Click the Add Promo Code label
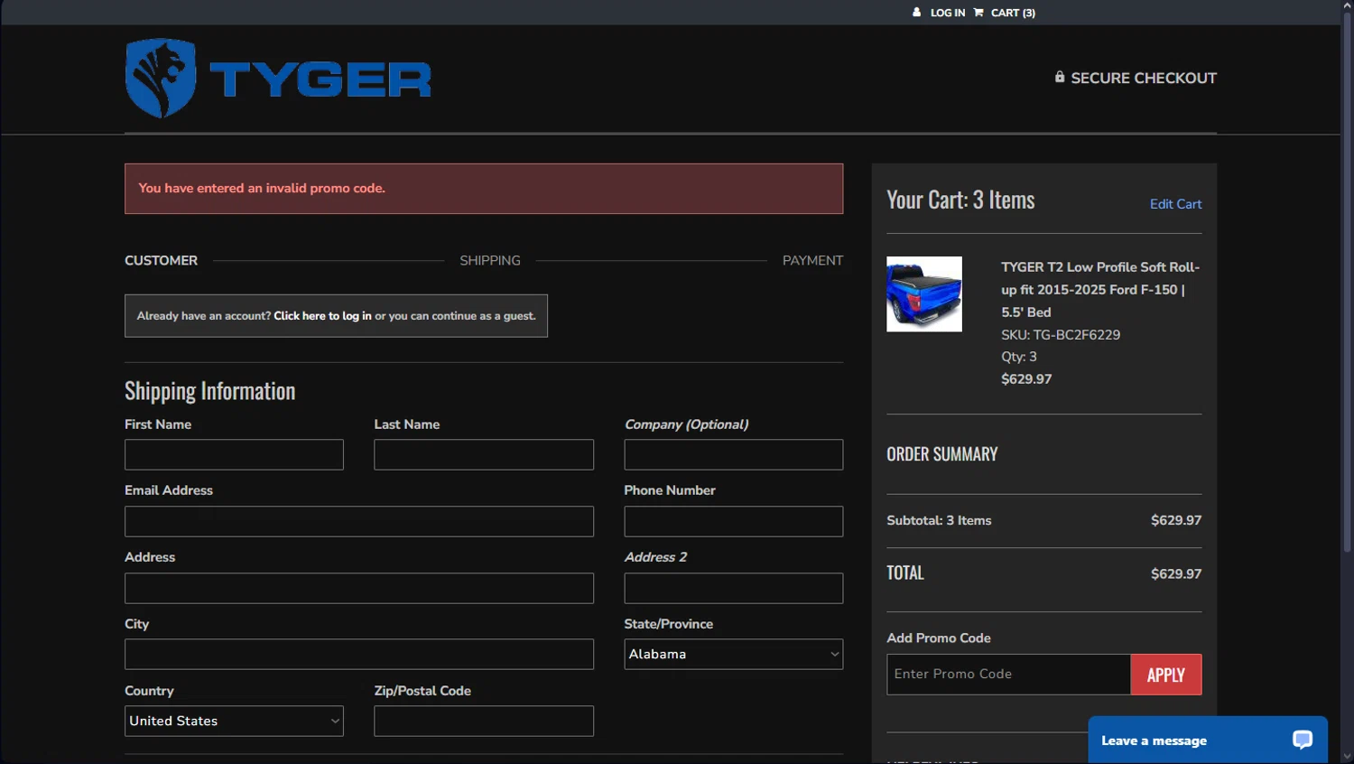The width and height of the screenshot is (1354, 764). coord(939,638)
